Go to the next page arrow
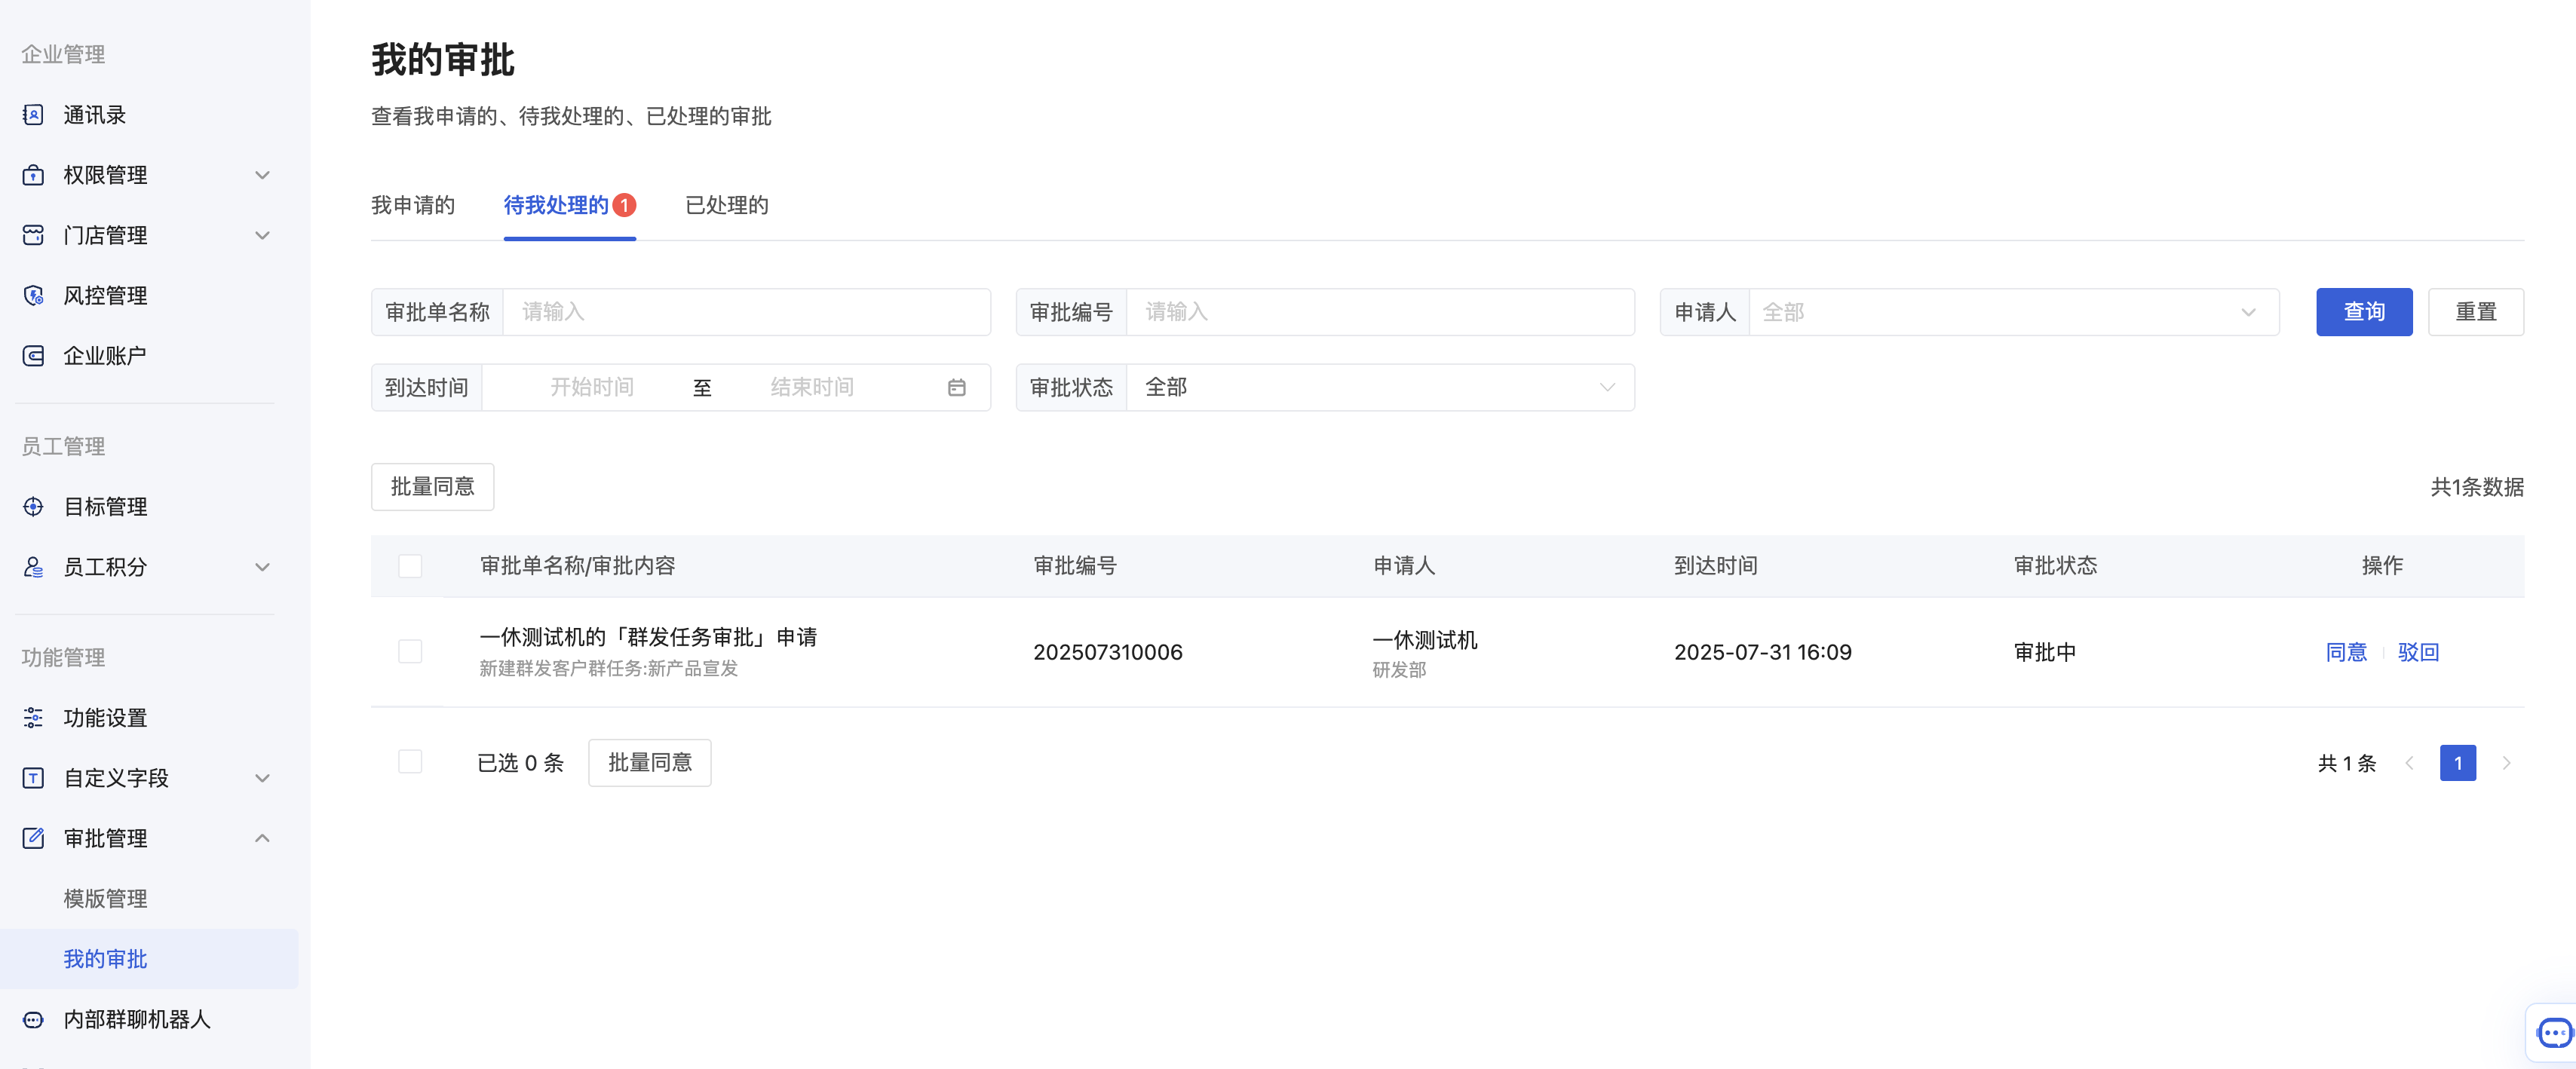 click(2506, 763)
